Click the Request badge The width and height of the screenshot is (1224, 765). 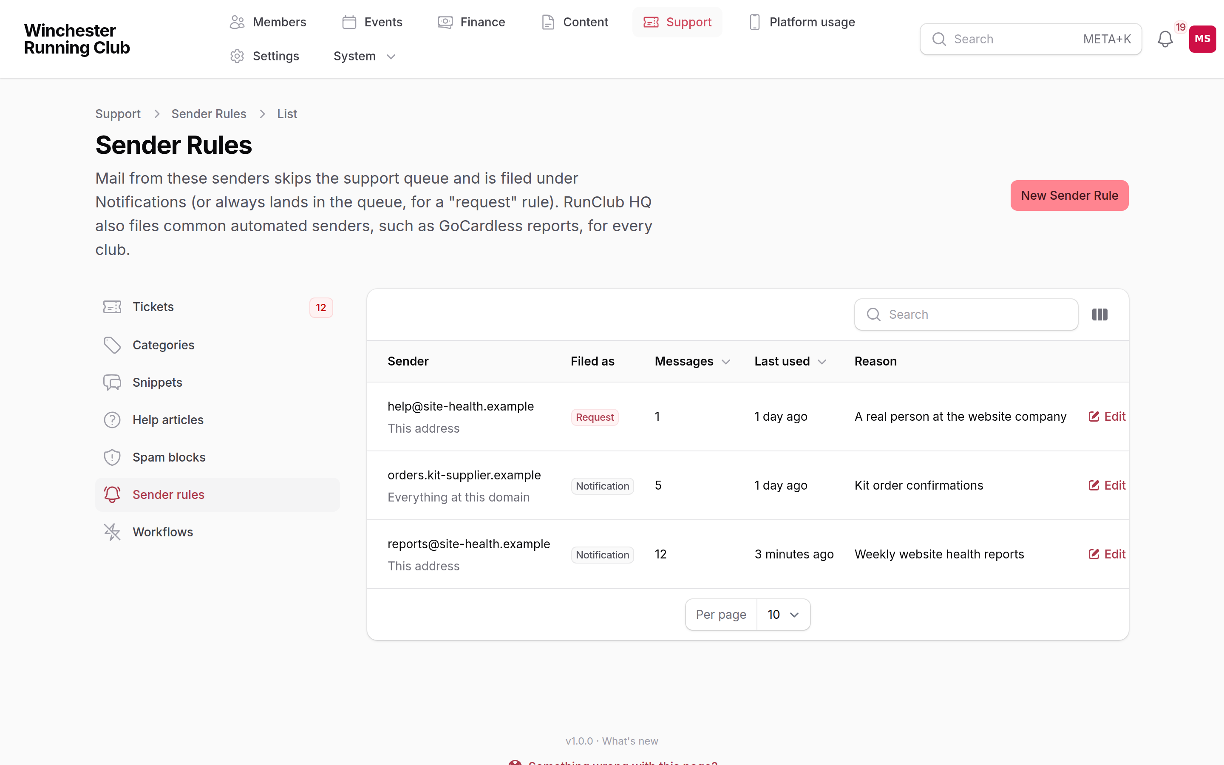point(595,417)
